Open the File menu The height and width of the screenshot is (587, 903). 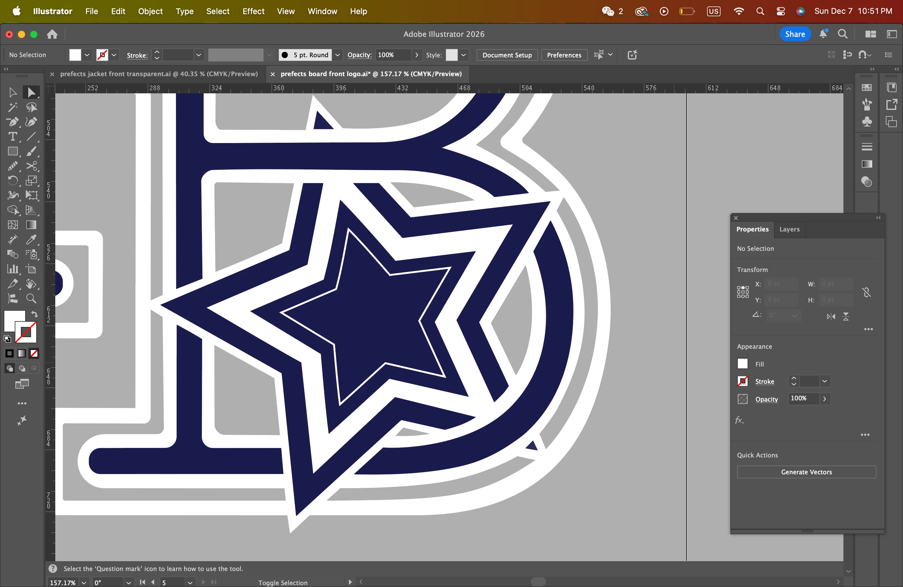[x=92, y=11]
